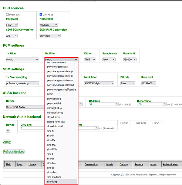Tick the IPv6 checkbox
Screen dimensions: 182x185
(153, 123)
